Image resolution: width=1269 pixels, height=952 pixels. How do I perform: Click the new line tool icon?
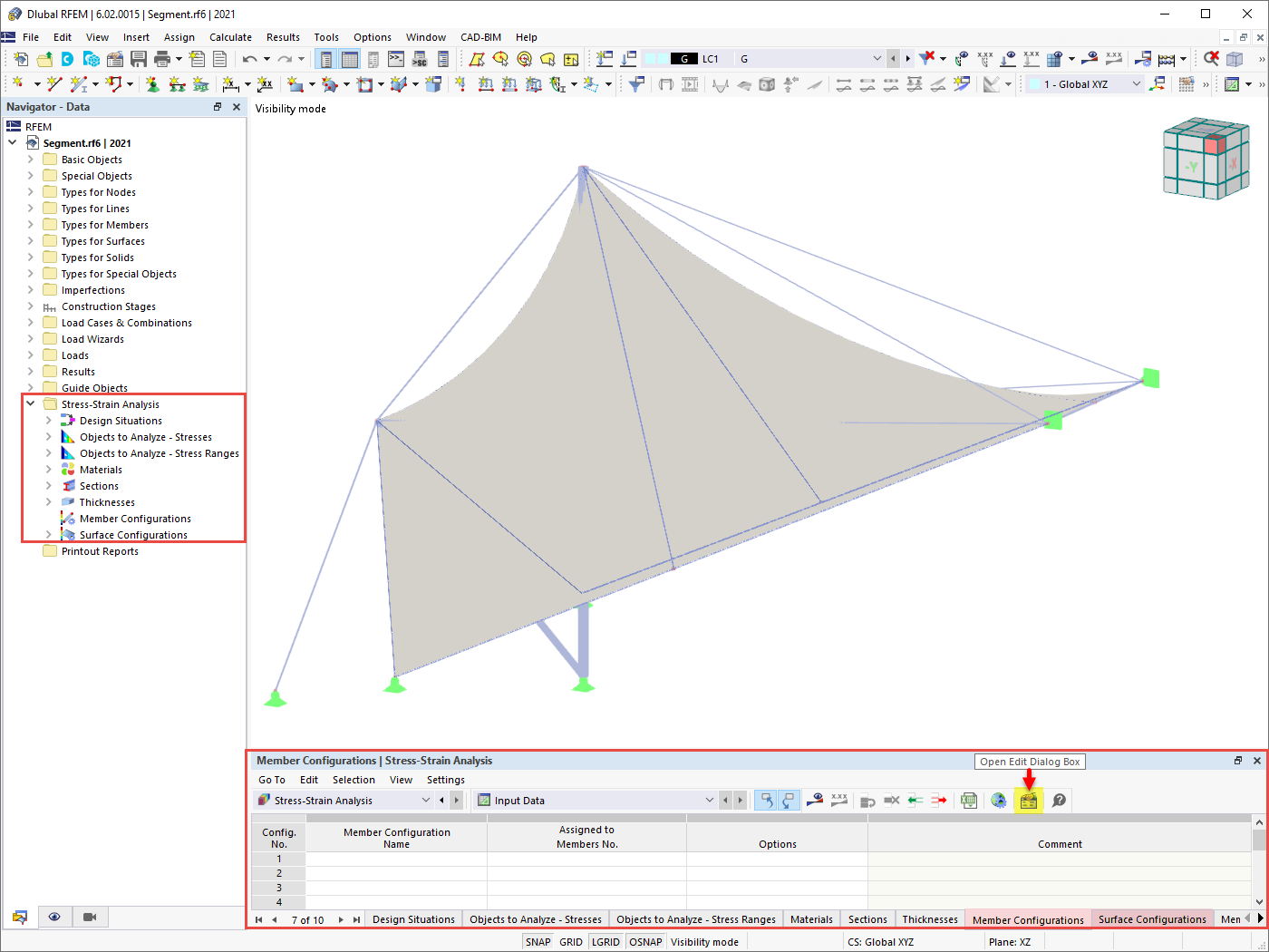click(54, 84)
